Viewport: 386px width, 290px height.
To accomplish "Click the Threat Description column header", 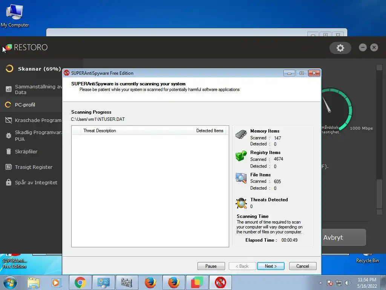I will tap(137, 131).
